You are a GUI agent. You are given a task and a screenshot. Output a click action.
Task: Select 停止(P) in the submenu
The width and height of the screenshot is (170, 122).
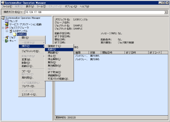(x=59, y=56)
